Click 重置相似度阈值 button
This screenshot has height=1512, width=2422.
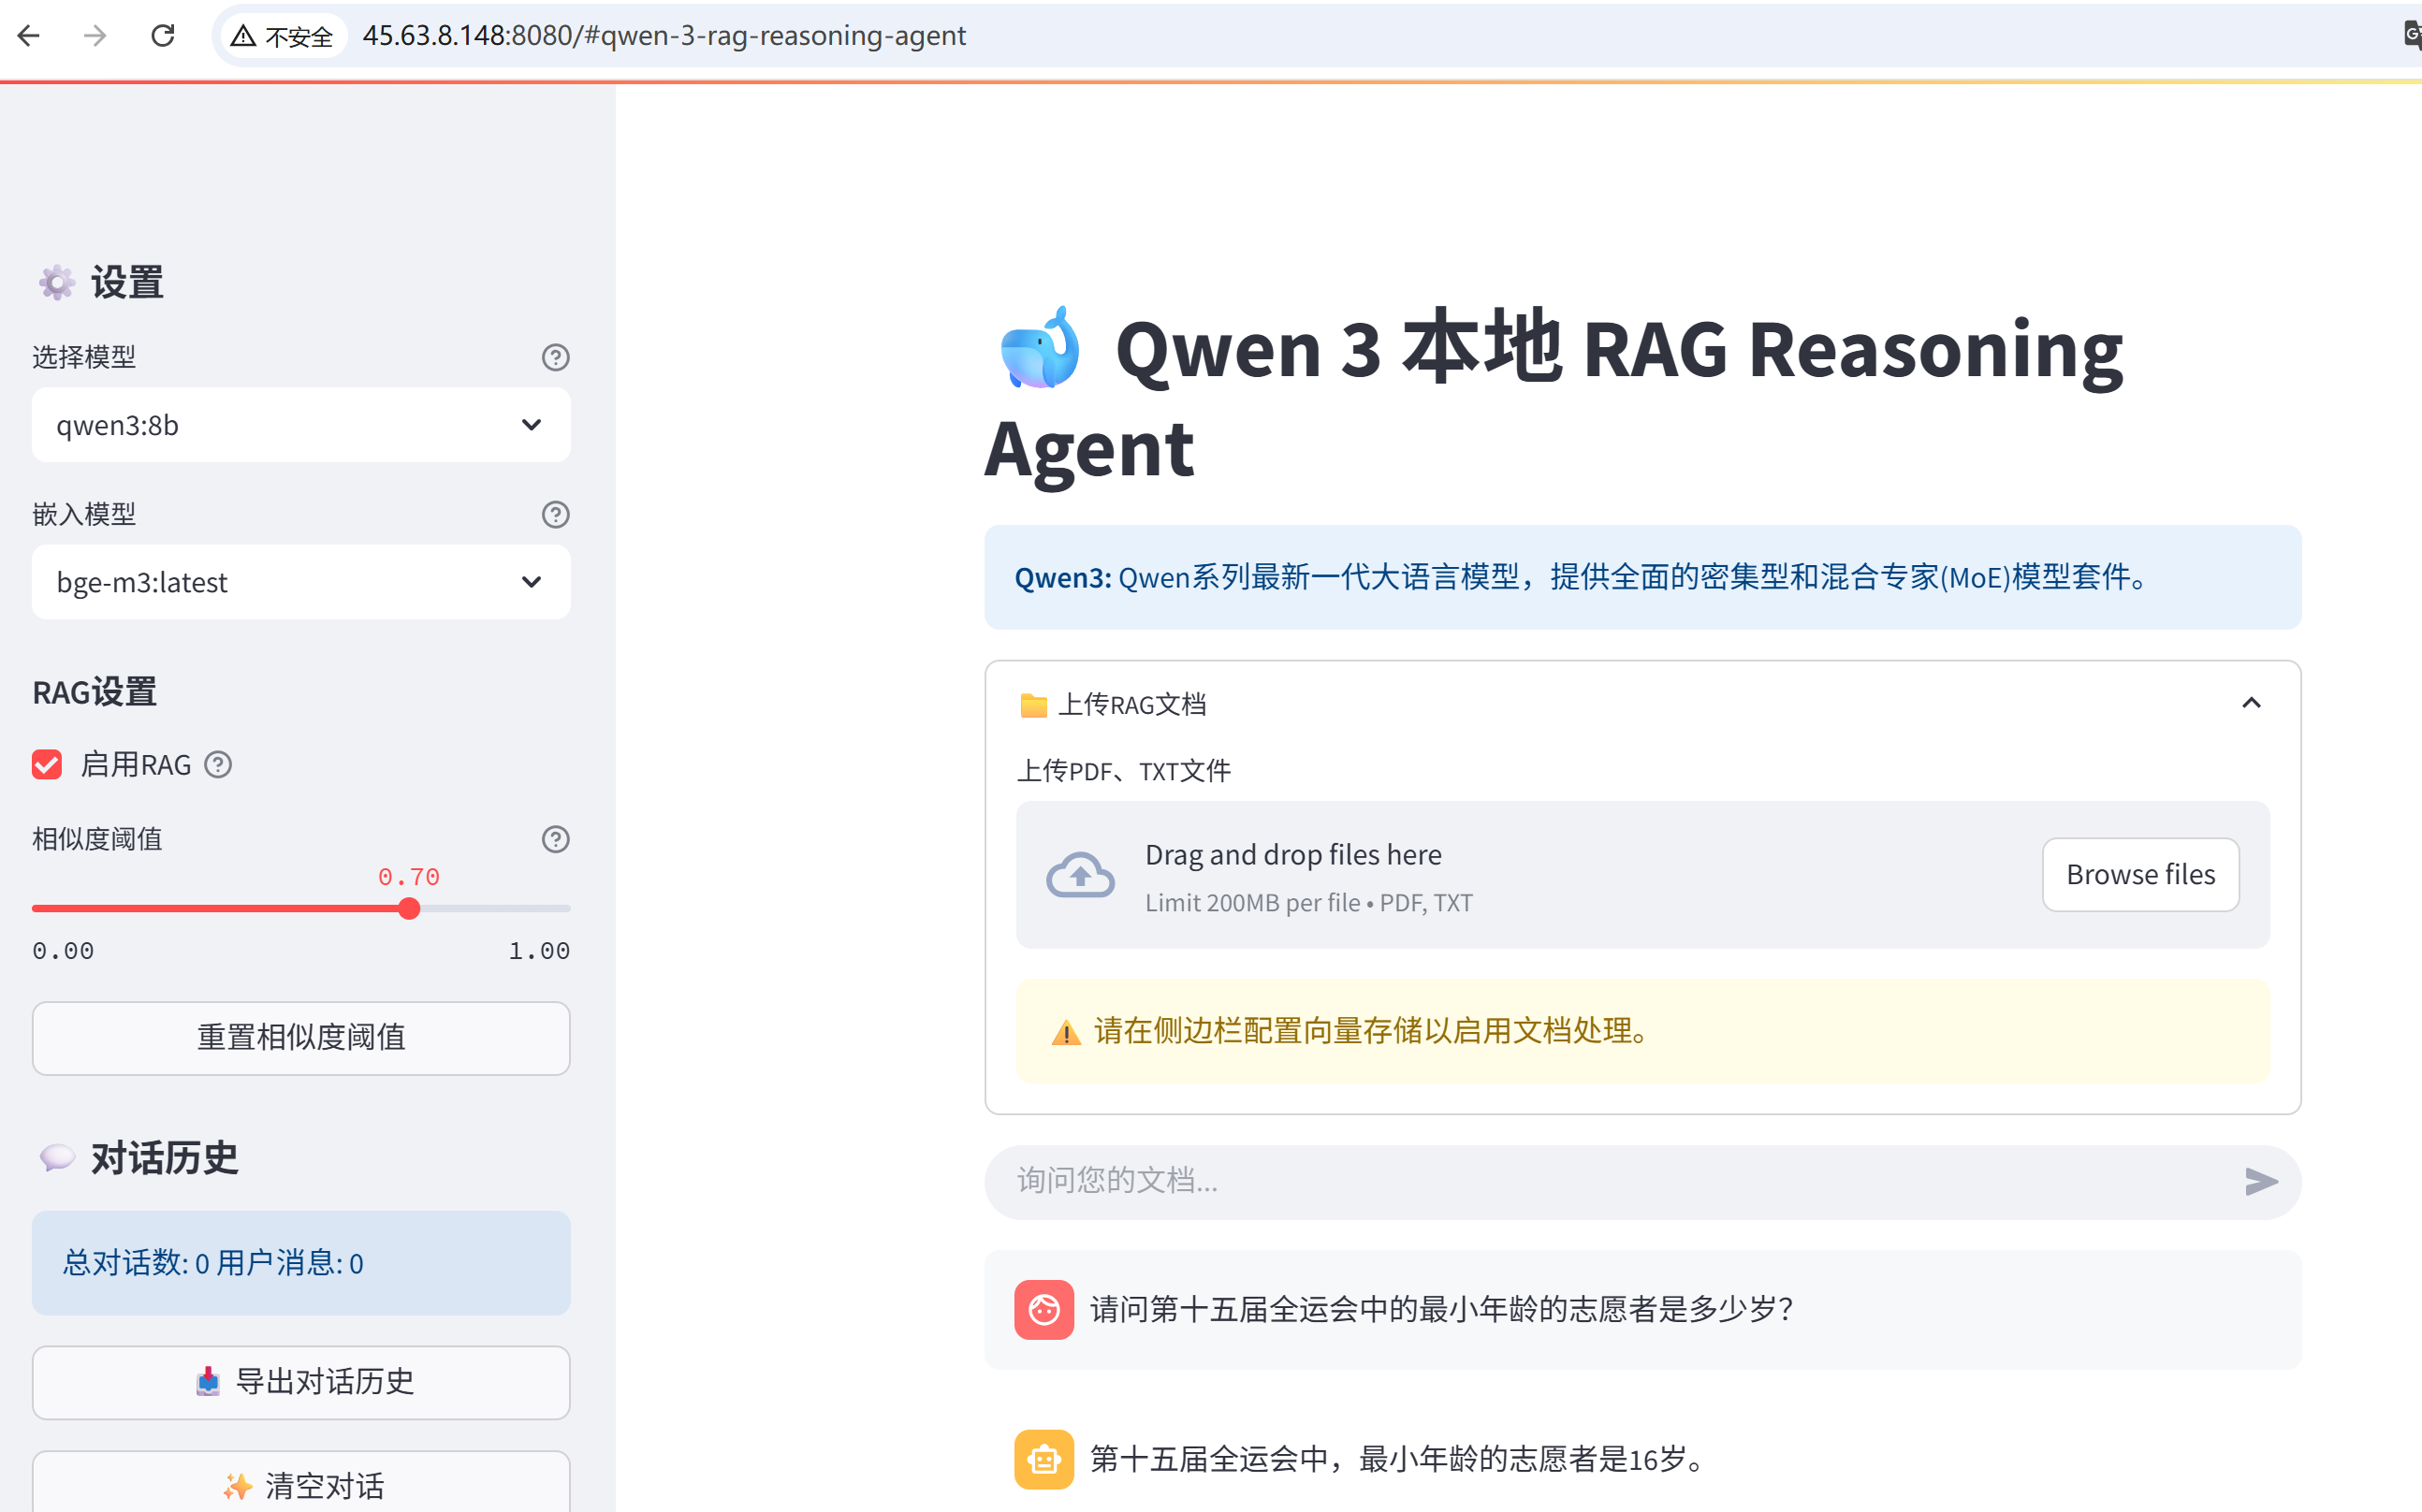click(301, 1038)
